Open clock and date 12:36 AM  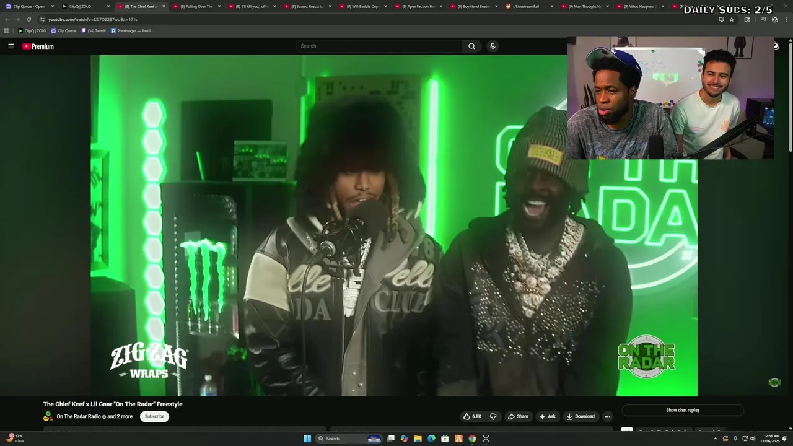[769, 439]
